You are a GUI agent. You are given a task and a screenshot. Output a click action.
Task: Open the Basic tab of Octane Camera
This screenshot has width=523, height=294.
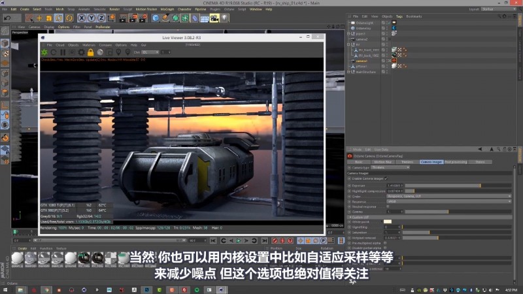pos(358,162)
